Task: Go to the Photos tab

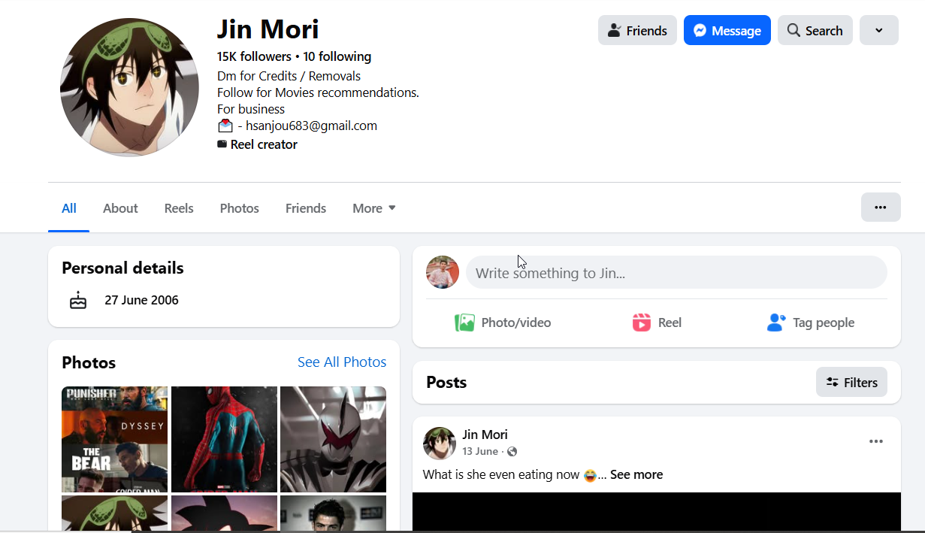Action: (x=240, y=208)
